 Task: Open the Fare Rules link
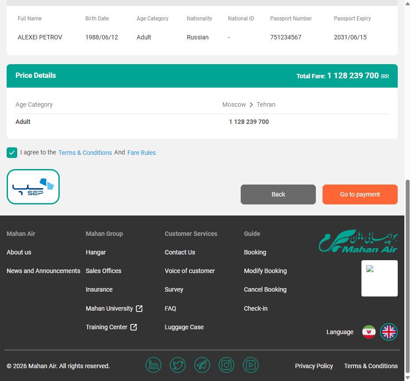(142, 153)
